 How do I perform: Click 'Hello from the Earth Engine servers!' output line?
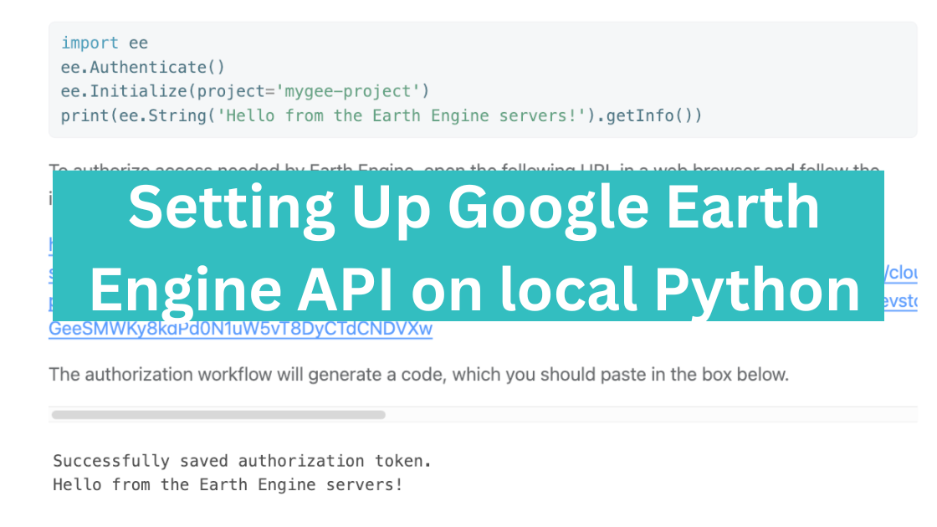point(228,484)
